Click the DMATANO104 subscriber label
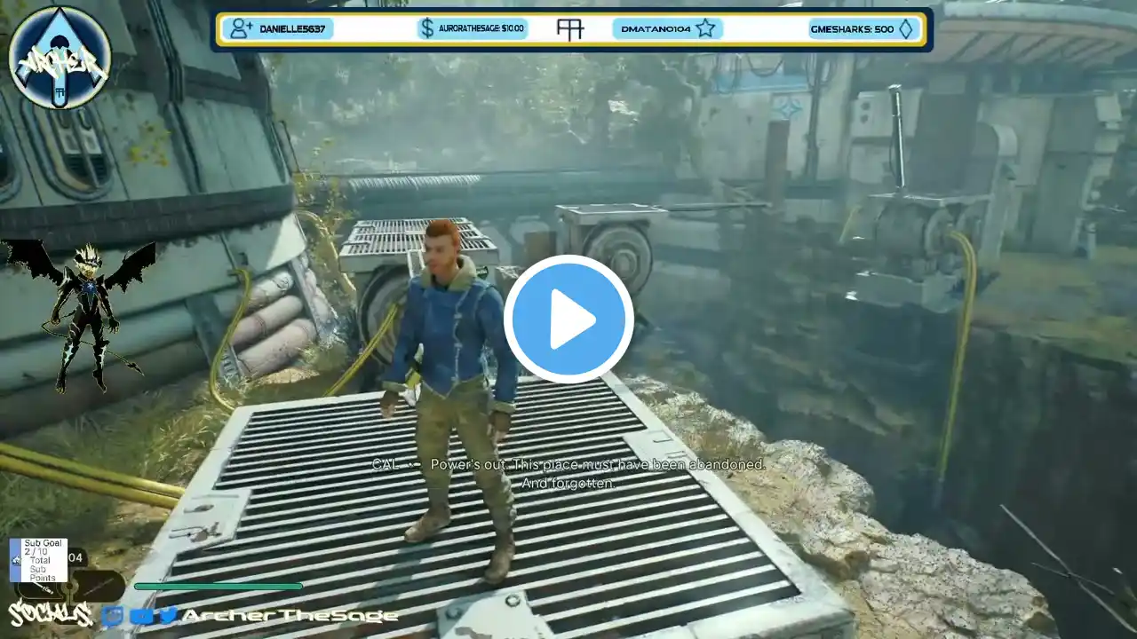1137x639 pixels. point(656,29)
